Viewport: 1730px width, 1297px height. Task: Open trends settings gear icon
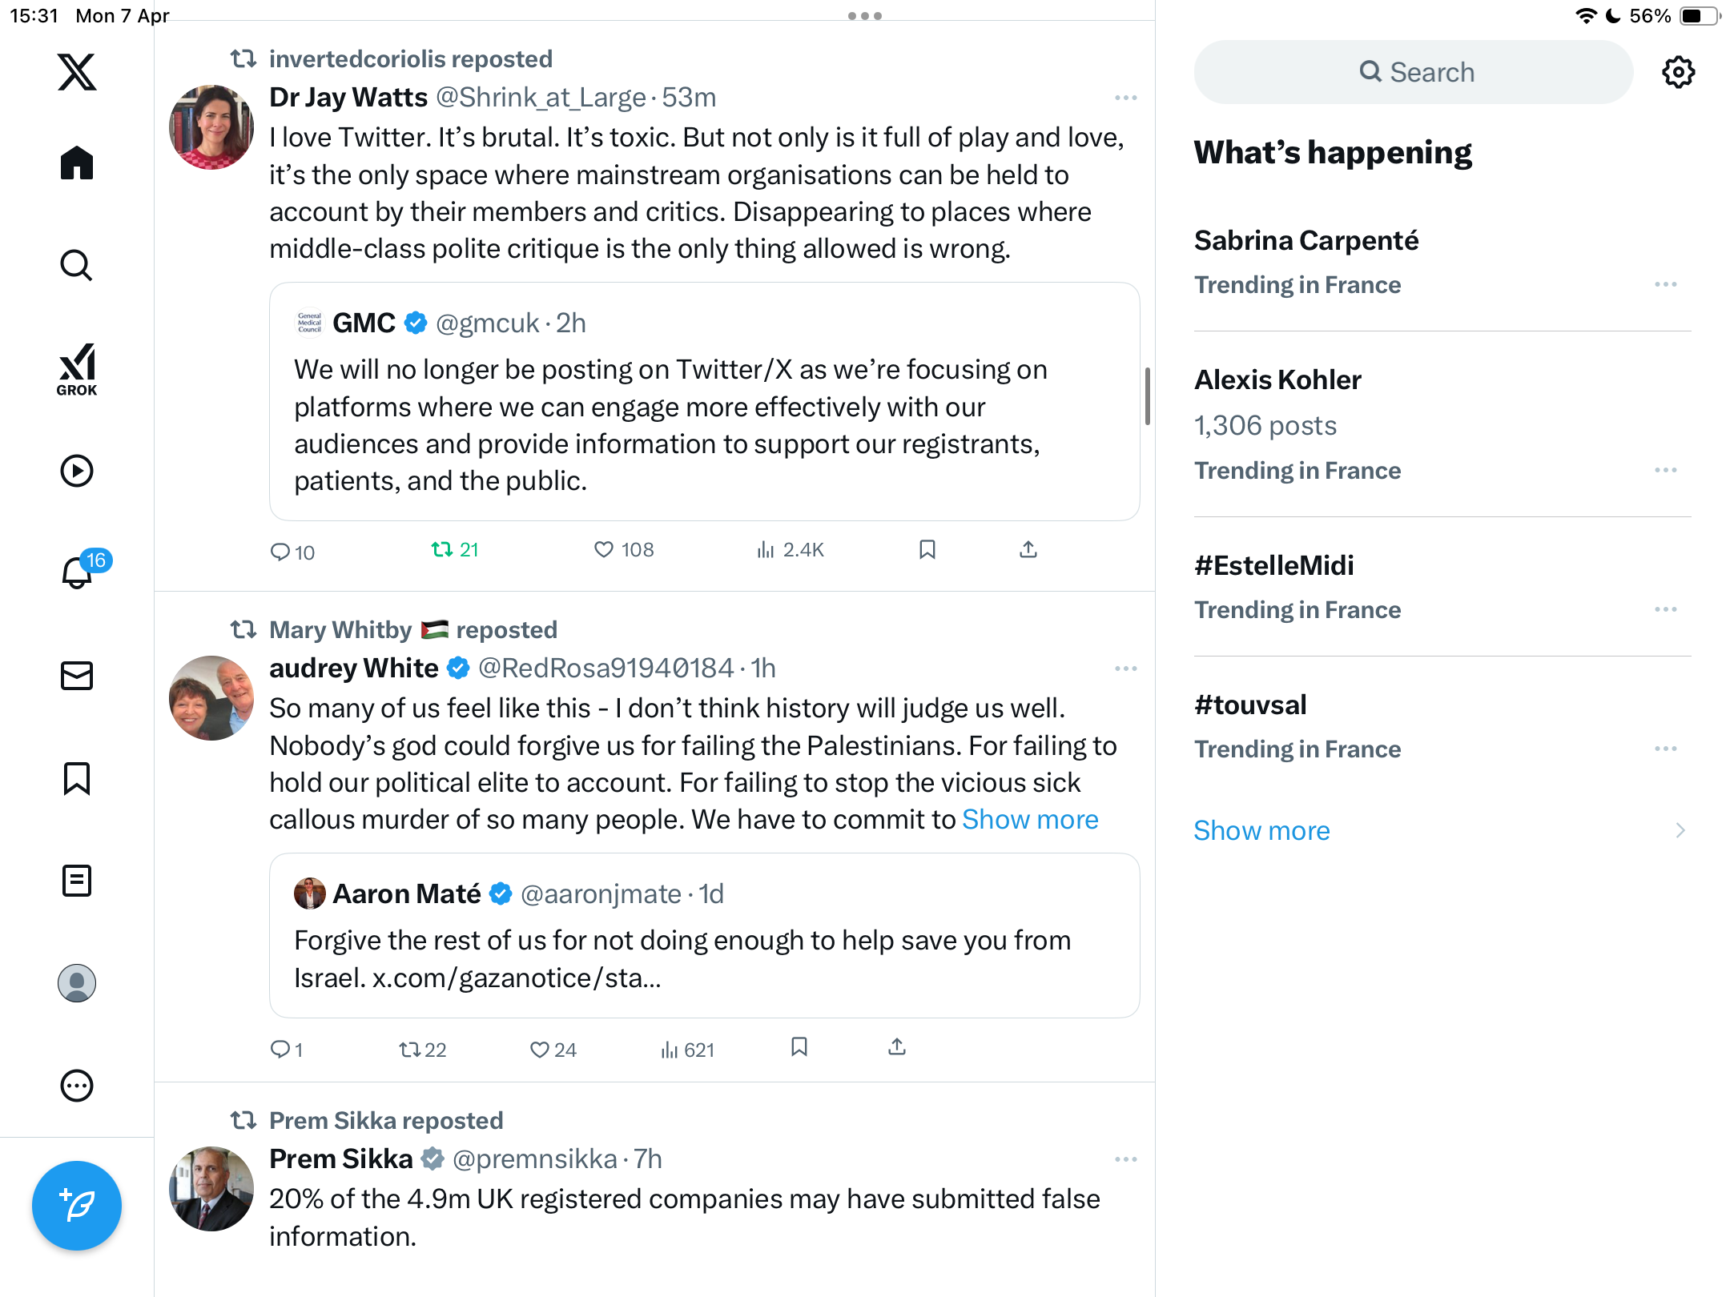(1678, 72)
